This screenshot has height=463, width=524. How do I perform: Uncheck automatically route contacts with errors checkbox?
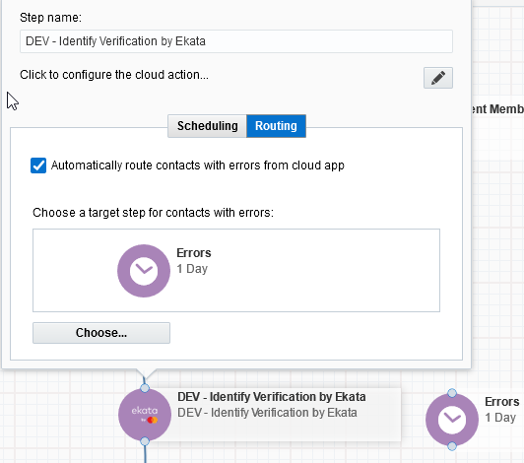[38, 165]
